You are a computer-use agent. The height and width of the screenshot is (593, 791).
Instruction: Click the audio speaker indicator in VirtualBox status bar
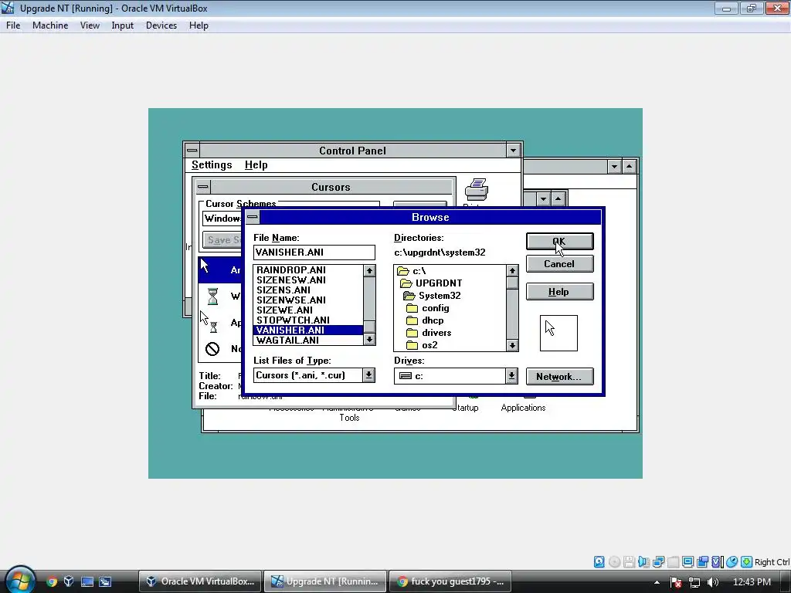(x=643, y=562)
